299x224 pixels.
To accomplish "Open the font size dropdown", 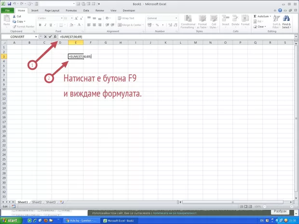I will pos(72,18).
